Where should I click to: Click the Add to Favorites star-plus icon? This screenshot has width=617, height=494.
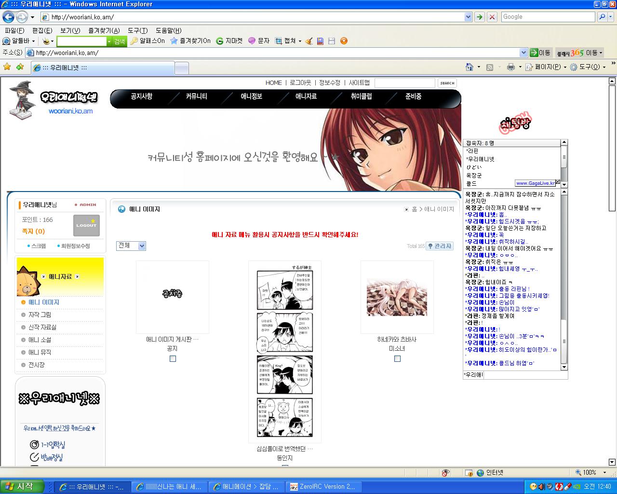[20, 67]
